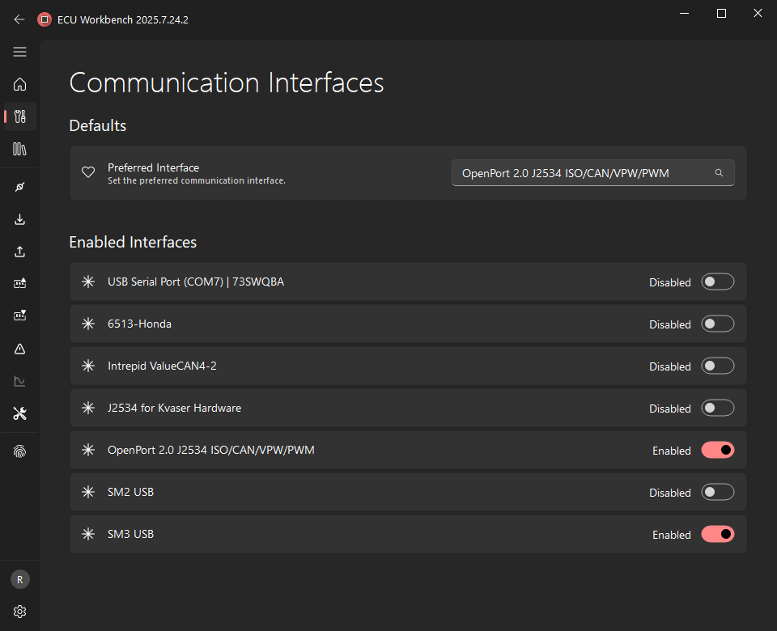Viewport: 777px width, 631px height.
Task: Open the warning triangle sidebar icon
Action: click(20, 349)
